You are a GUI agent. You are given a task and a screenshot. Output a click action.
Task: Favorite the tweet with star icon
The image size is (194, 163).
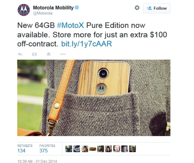tap(48, 54)
